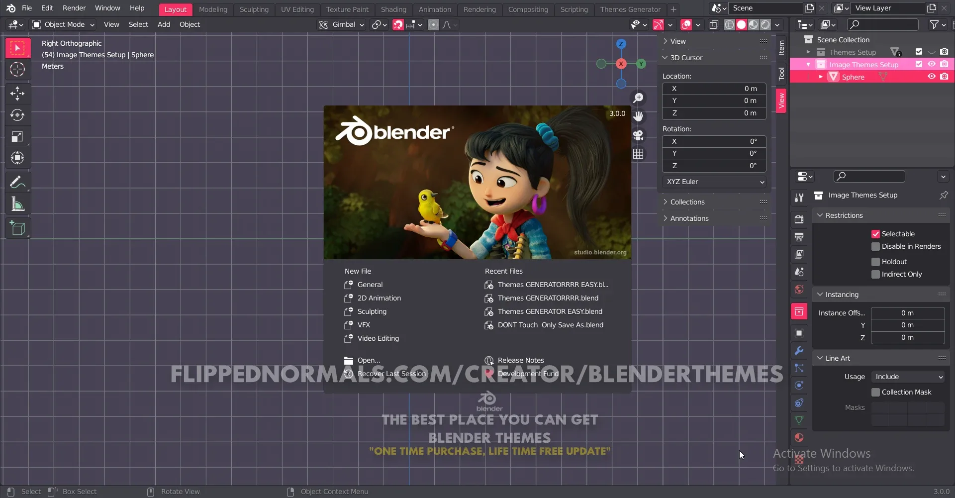This screenshot has width=955, height=498.
Task: Select the Add Cube tool
Action: (17, 228)
